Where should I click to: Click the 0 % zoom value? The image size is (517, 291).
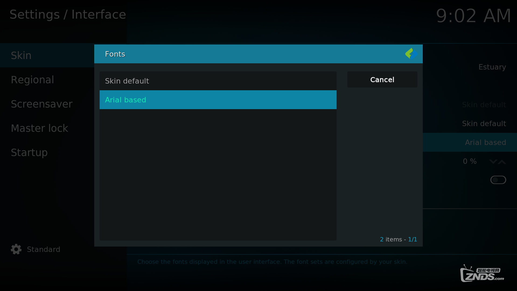470,161
